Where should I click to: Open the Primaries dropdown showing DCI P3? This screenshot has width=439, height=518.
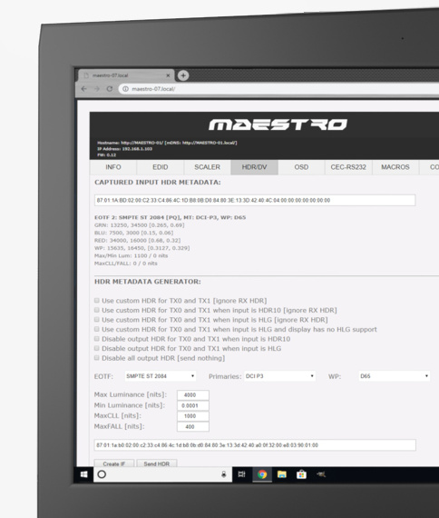pos(279,376)
